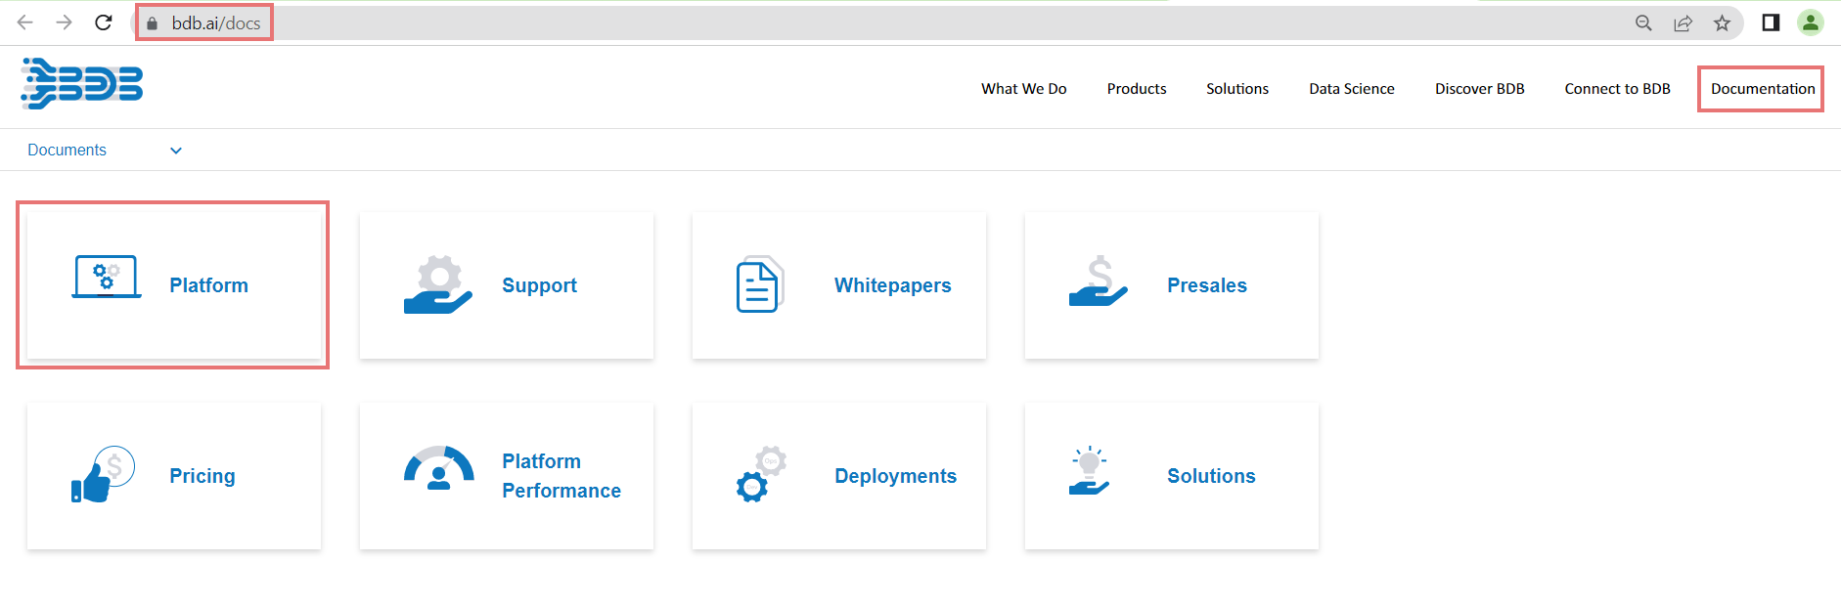Screen dimensions: 1841x606
Task: Click the Platform laptop gears icon
Action: coord(107,278)
